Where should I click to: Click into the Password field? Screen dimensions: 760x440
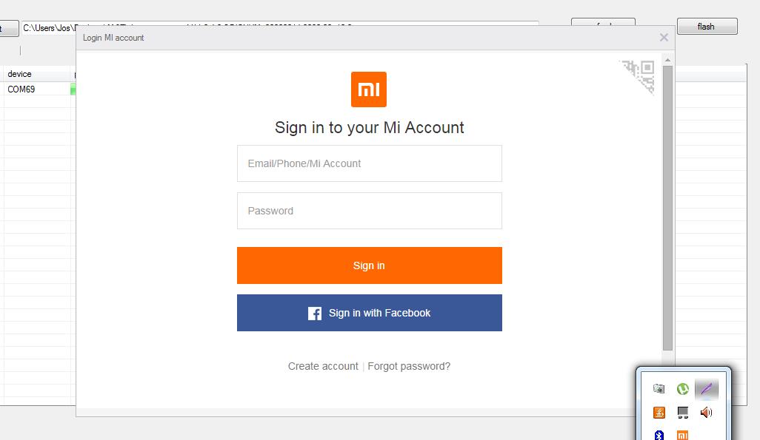tap(369, 211)
